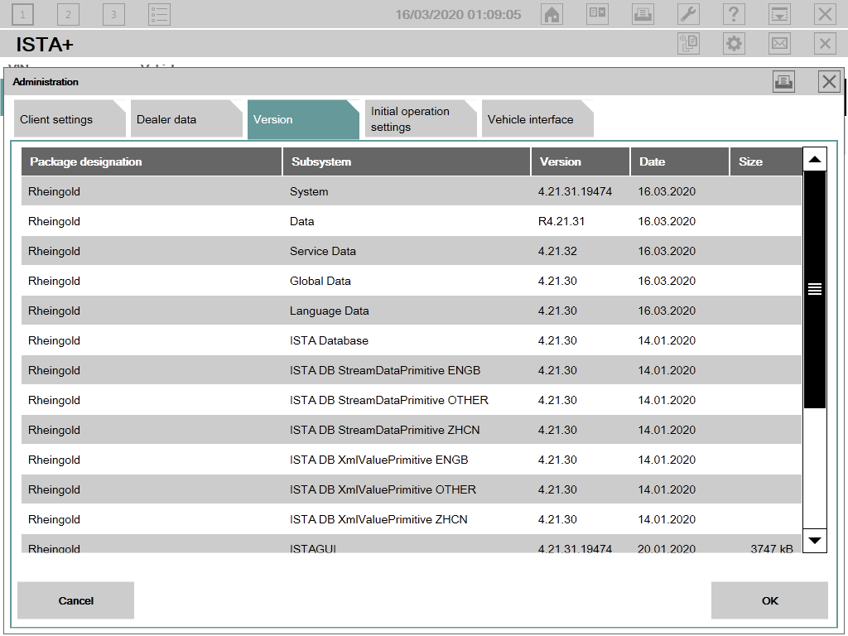Open the ISTA+ gear settings icon
Viewport: 848px width, 636px height.
coord(734,43)
